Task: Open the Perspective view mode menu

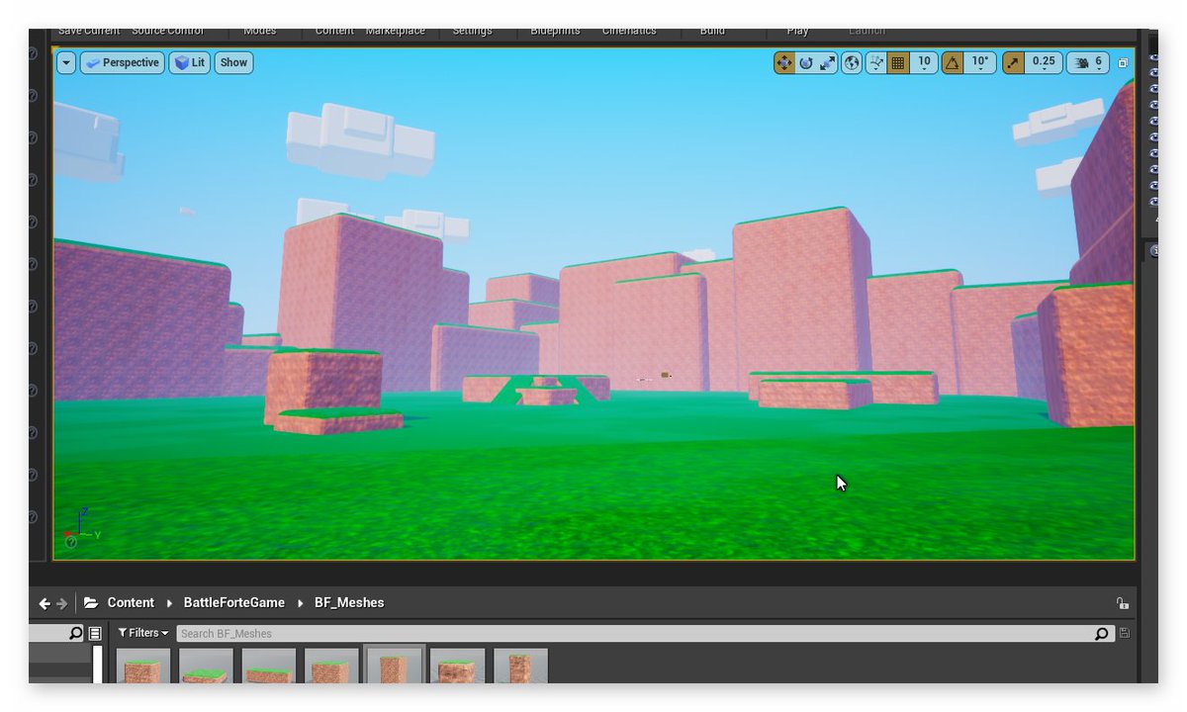Action: coord(123,63)
